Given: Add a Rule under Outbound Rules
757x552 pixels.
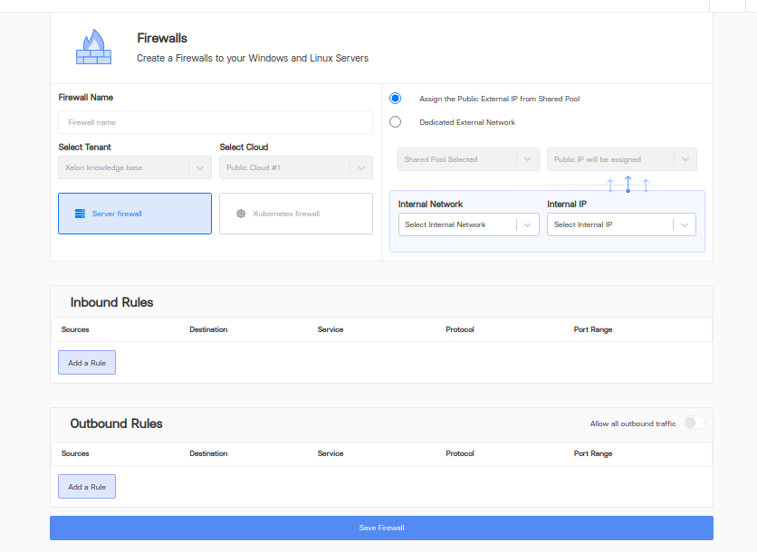Looking at the screenshot, I should click(x=87, y=486).
